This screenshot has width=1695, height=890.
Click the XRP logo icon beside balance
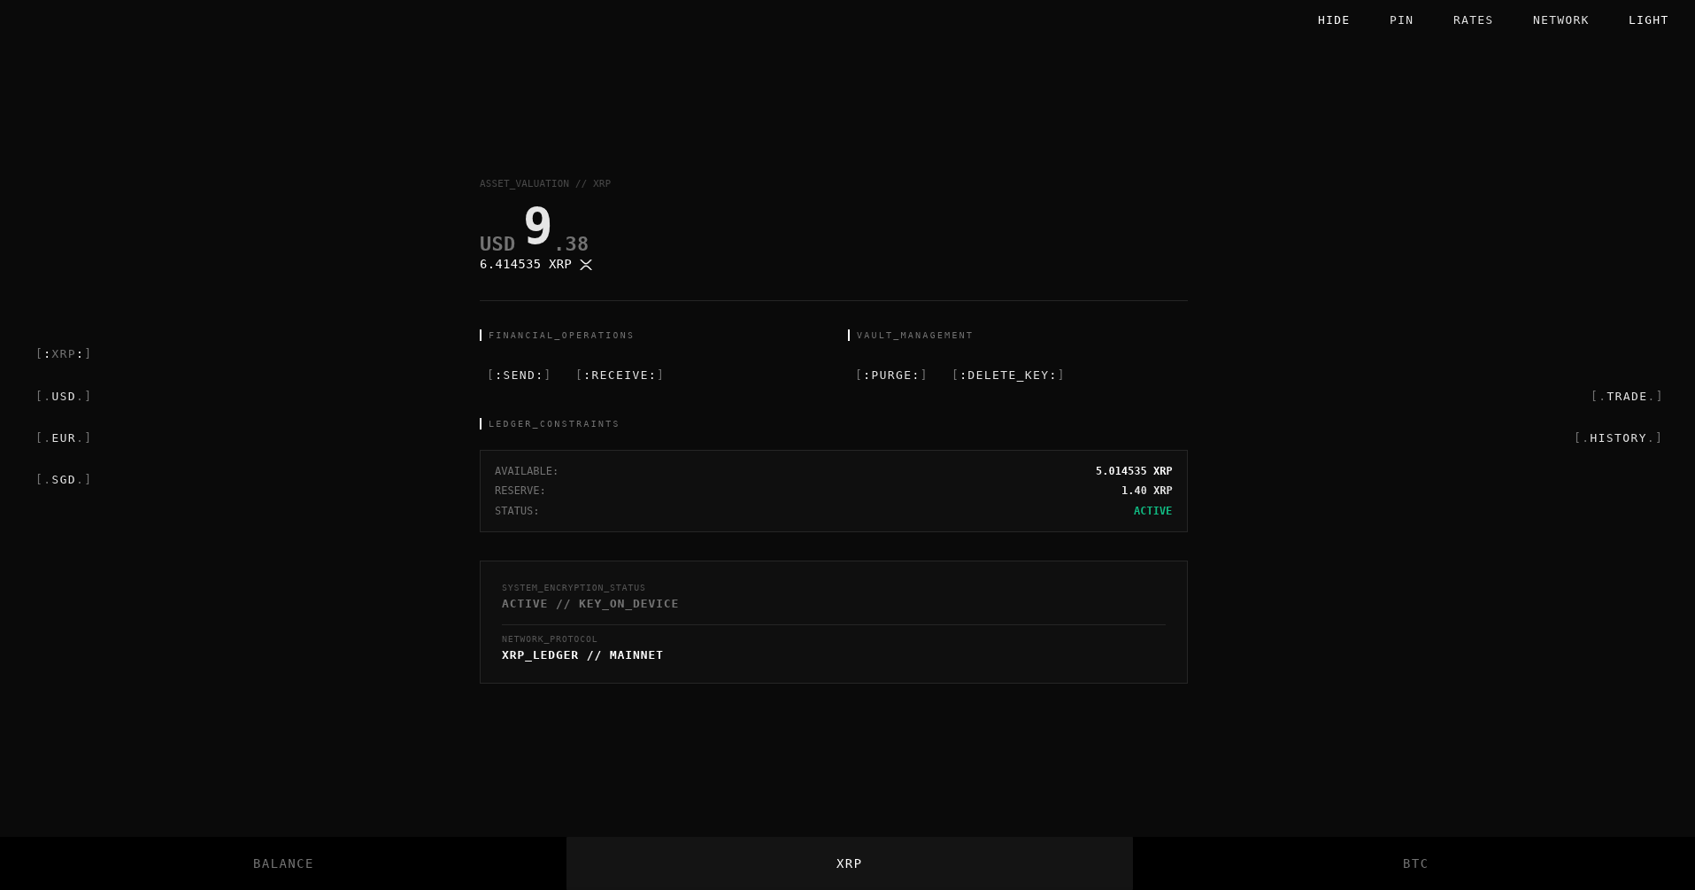[x=586, y=265]
